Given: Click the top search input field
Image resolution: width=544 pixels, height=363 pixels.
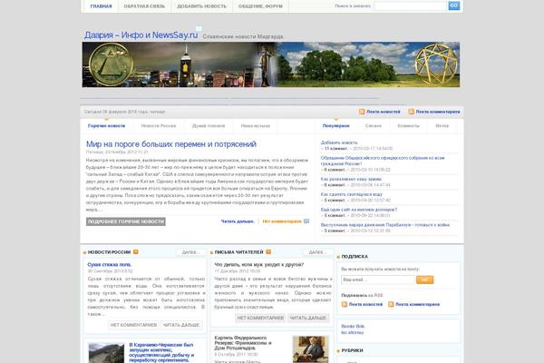Looking at the screenshot, I should click(411, 6).
